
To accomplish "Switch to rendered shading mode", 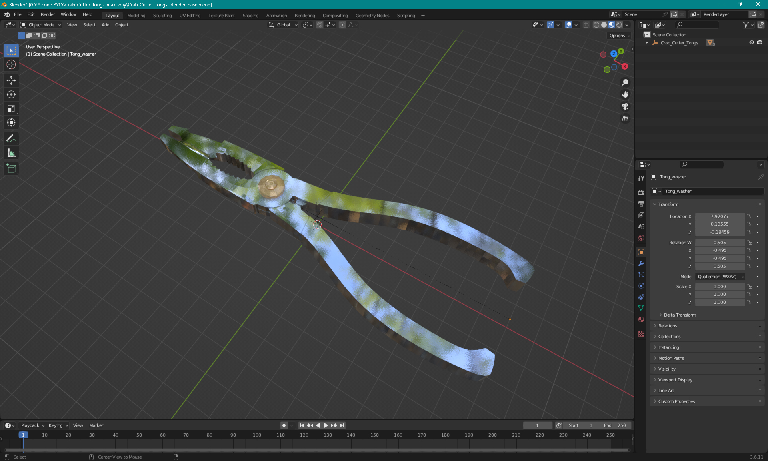I will [x=619, y=25].
